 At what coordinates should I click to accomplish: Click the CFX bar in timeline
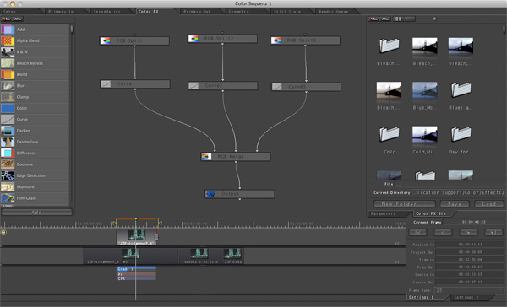pyautogui.click(x=136, y=278)
